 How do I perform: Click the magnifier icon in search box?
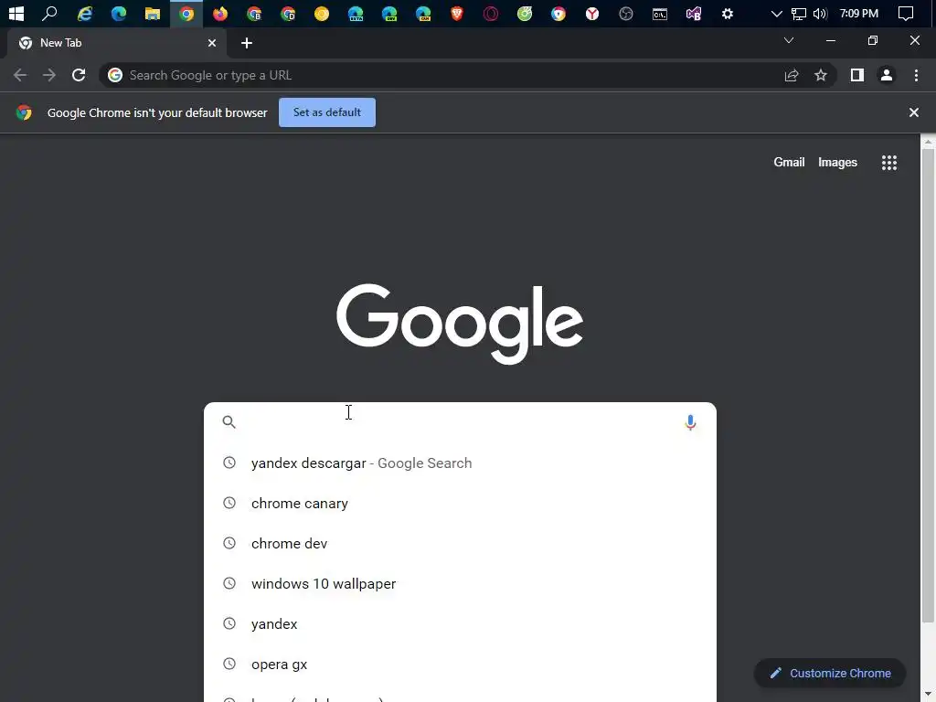tap(229, 422)
